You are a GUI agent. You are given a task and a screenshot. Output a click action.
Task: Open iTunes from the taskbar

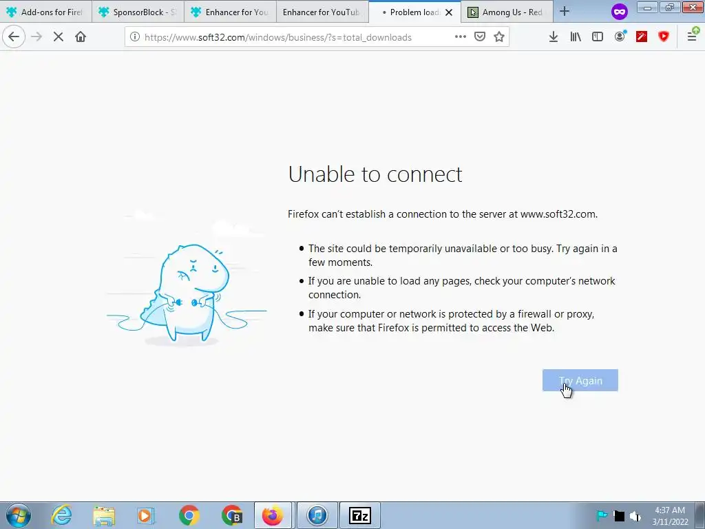click(x=317, y=515)
